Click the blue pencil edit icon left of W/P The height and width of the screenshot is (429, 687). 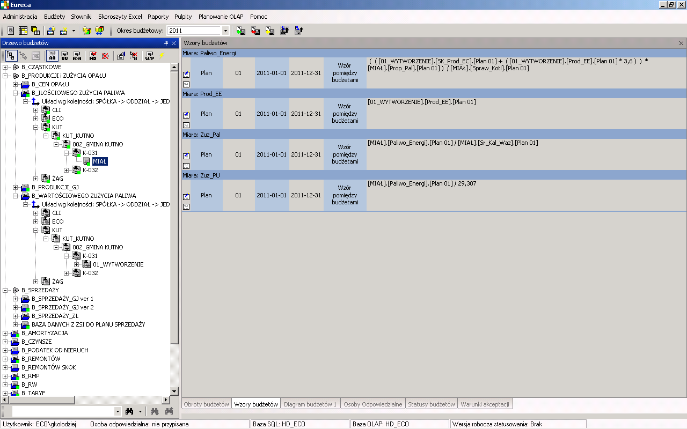121,55
